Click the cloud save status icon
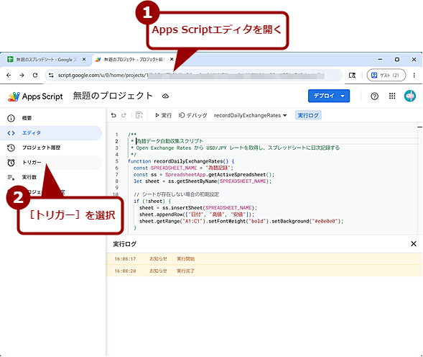Image resolution: width=423 pixels, height=357 pixels. pyautogui.click(x=165, y=96)
